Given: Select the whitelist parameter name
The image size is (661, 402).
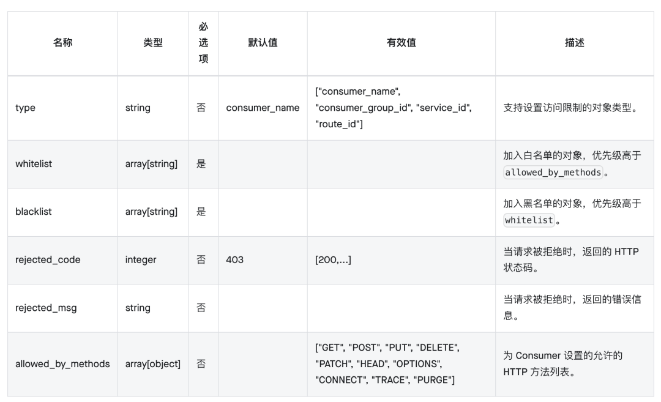Looking at the screenshot, I should (x=34, y=164).
